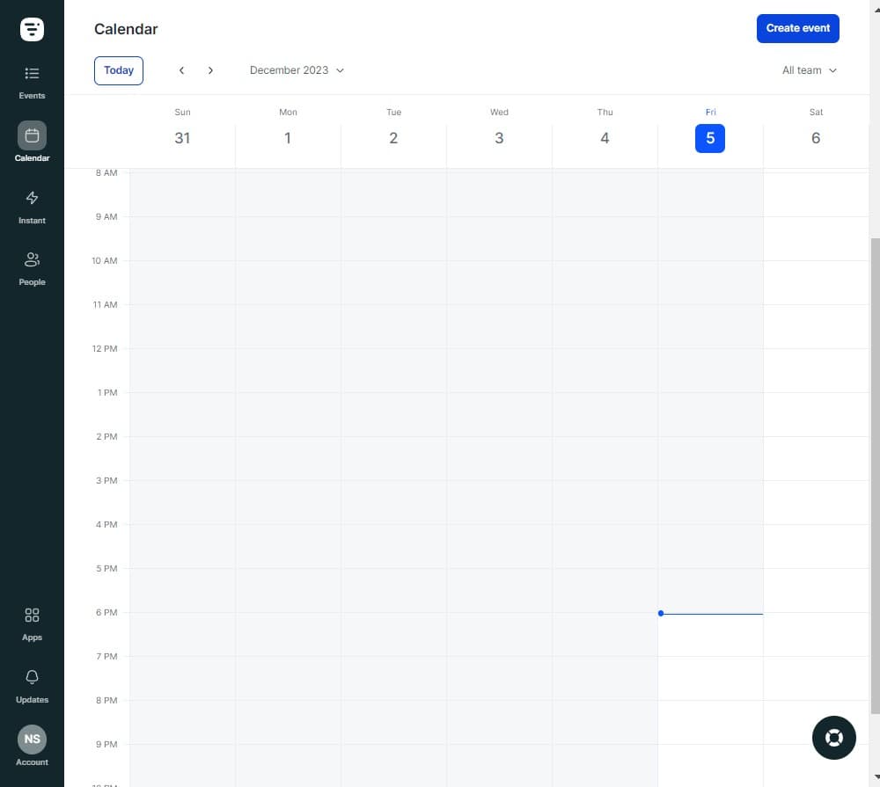Select Events from the sidebar menu
Viewport: 880px width, 787px height.
pos(32,82)
